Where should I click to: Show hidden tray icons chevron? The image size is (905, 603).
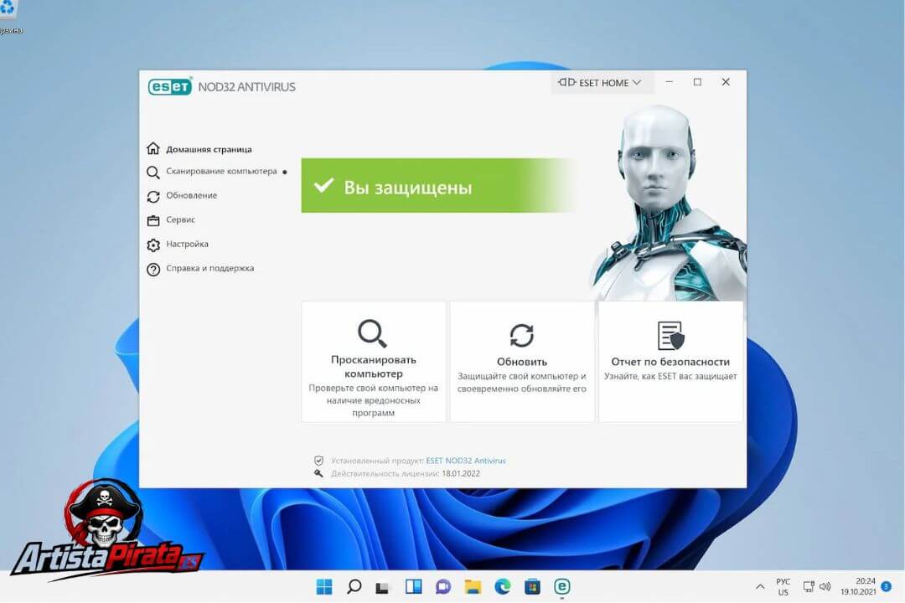pyautogui.click(x=760, y=587)
